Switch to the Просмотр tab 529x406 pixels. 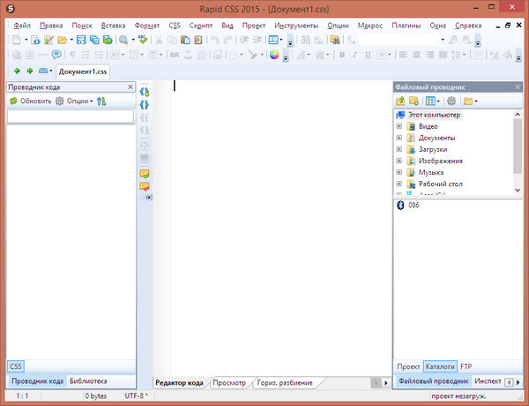pos(230,383)
